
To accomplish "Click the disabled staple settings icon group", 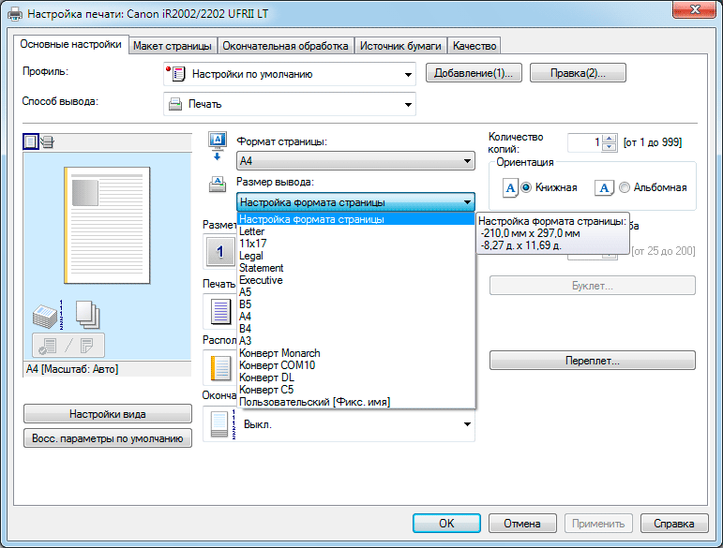I will [x=68, y=346].
